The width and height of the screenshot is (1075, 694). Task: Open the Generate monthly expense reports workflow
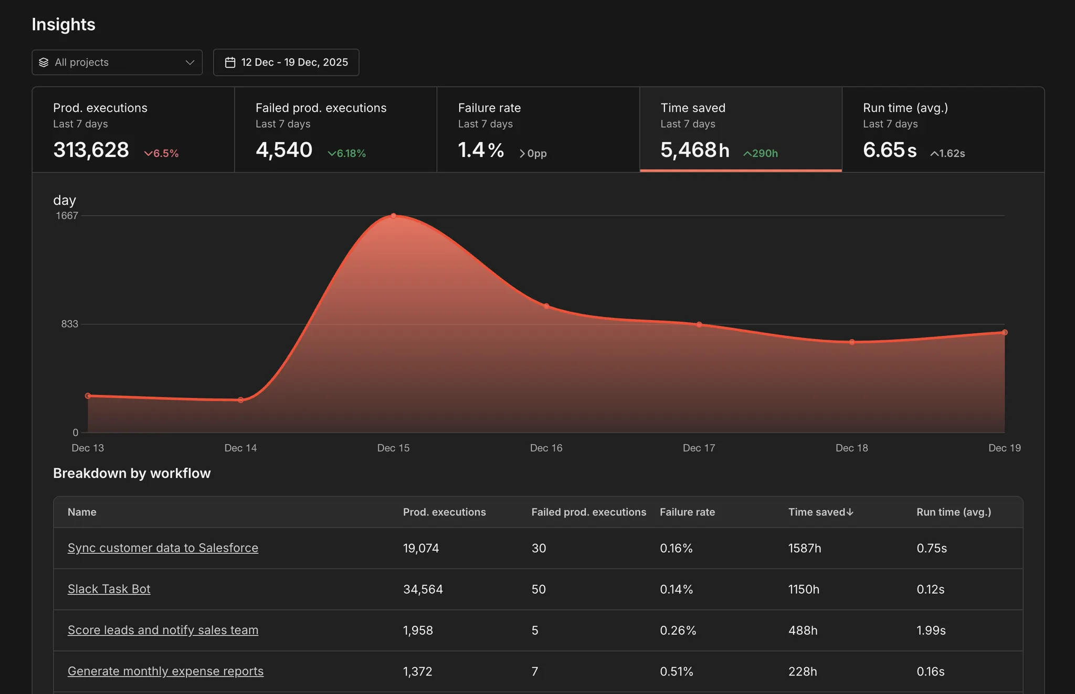[x=165, y=671]
